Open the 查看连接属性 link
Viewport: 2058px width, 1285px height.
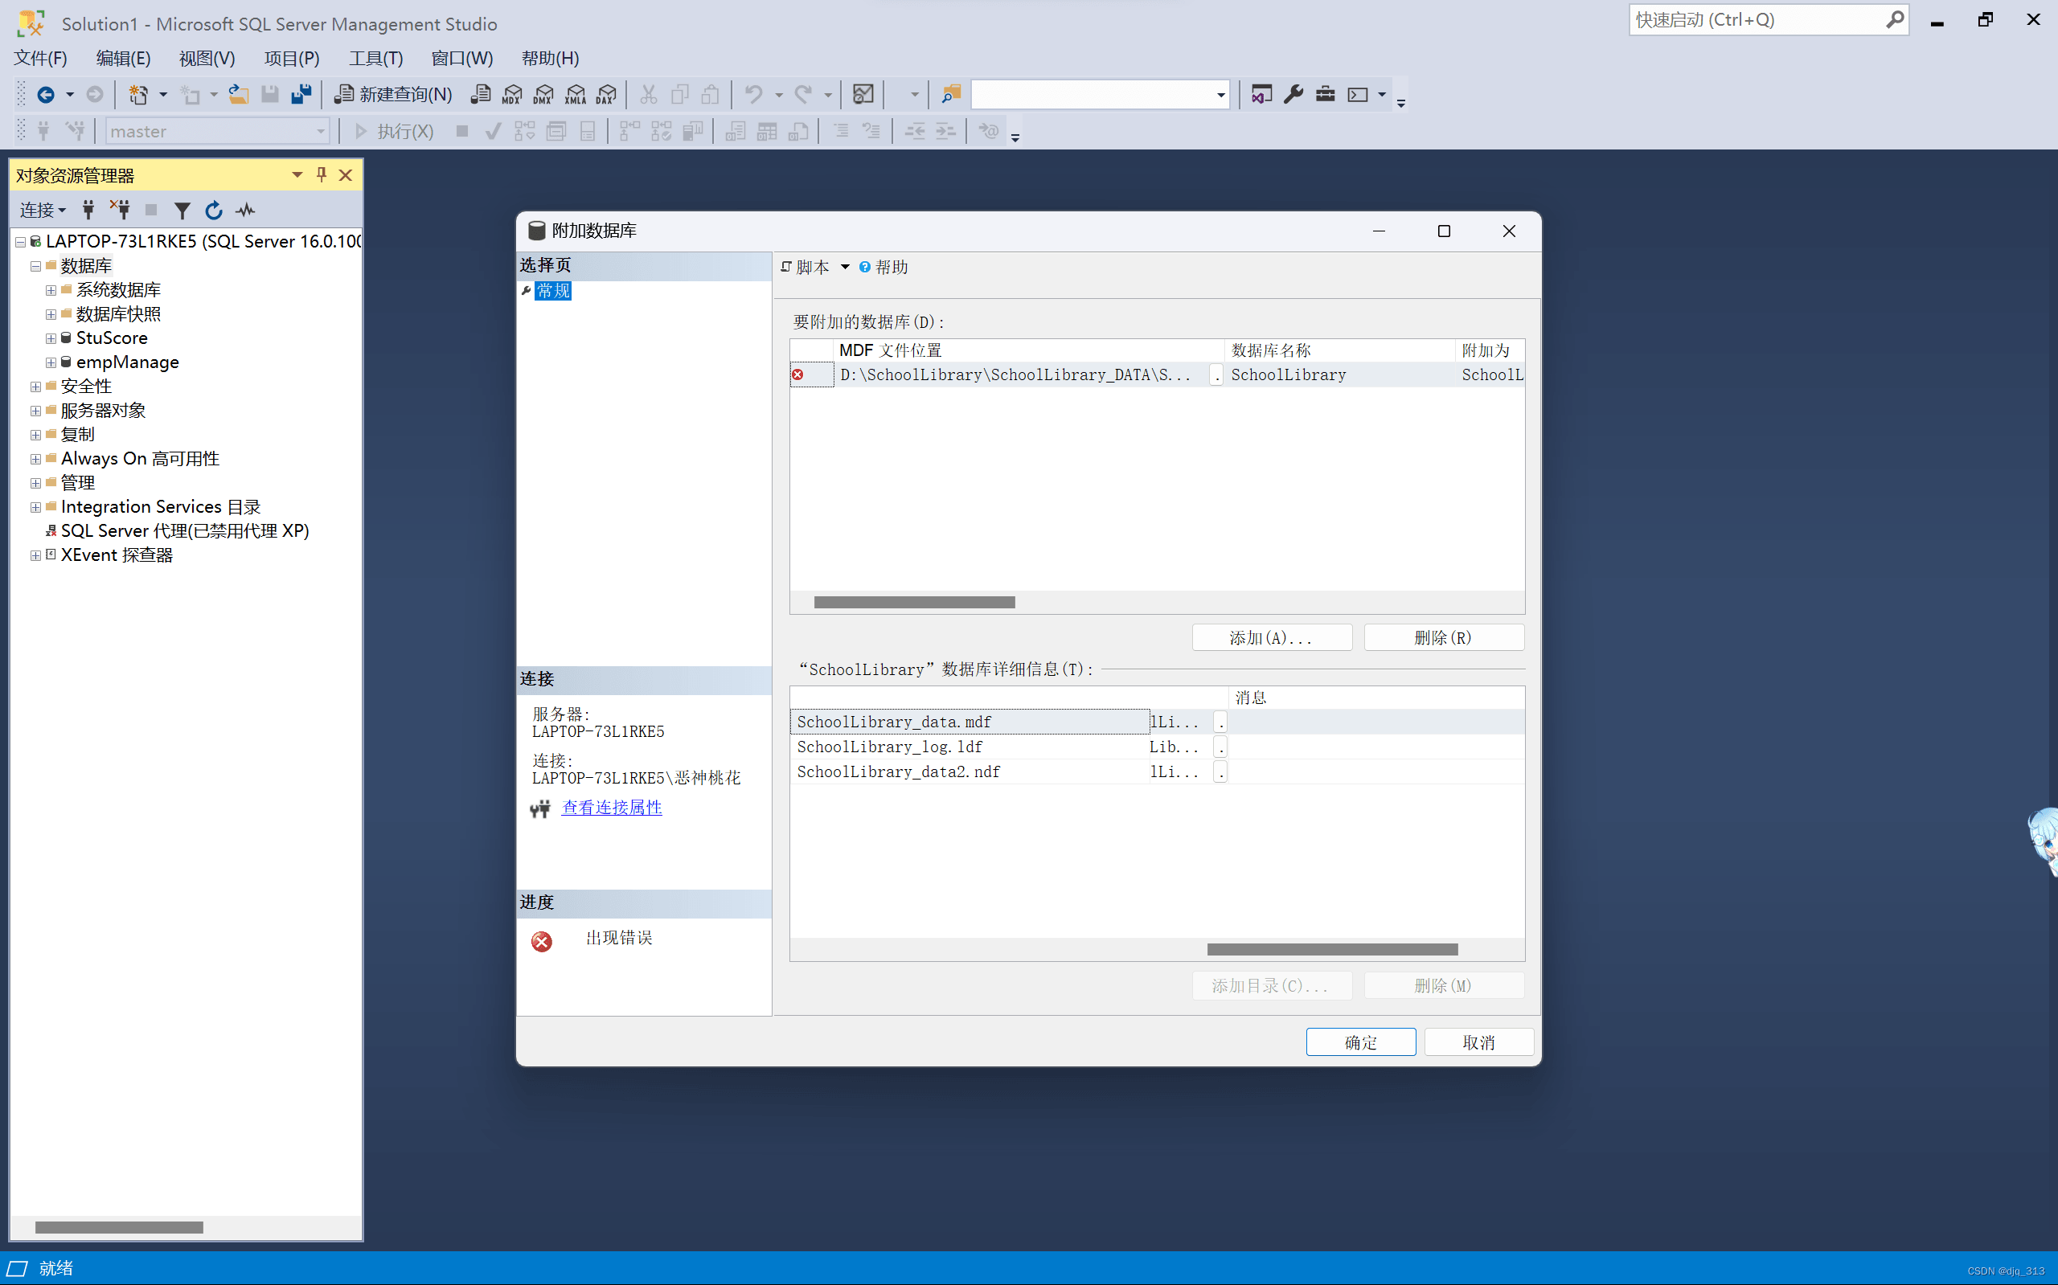coord(611,808)
